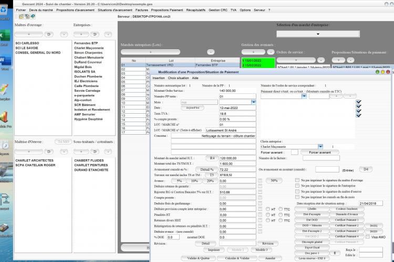This screenshot has width=394, height=262.
Task: Click the Taux TVA field showing 19.6
Action: pos(237,114)
